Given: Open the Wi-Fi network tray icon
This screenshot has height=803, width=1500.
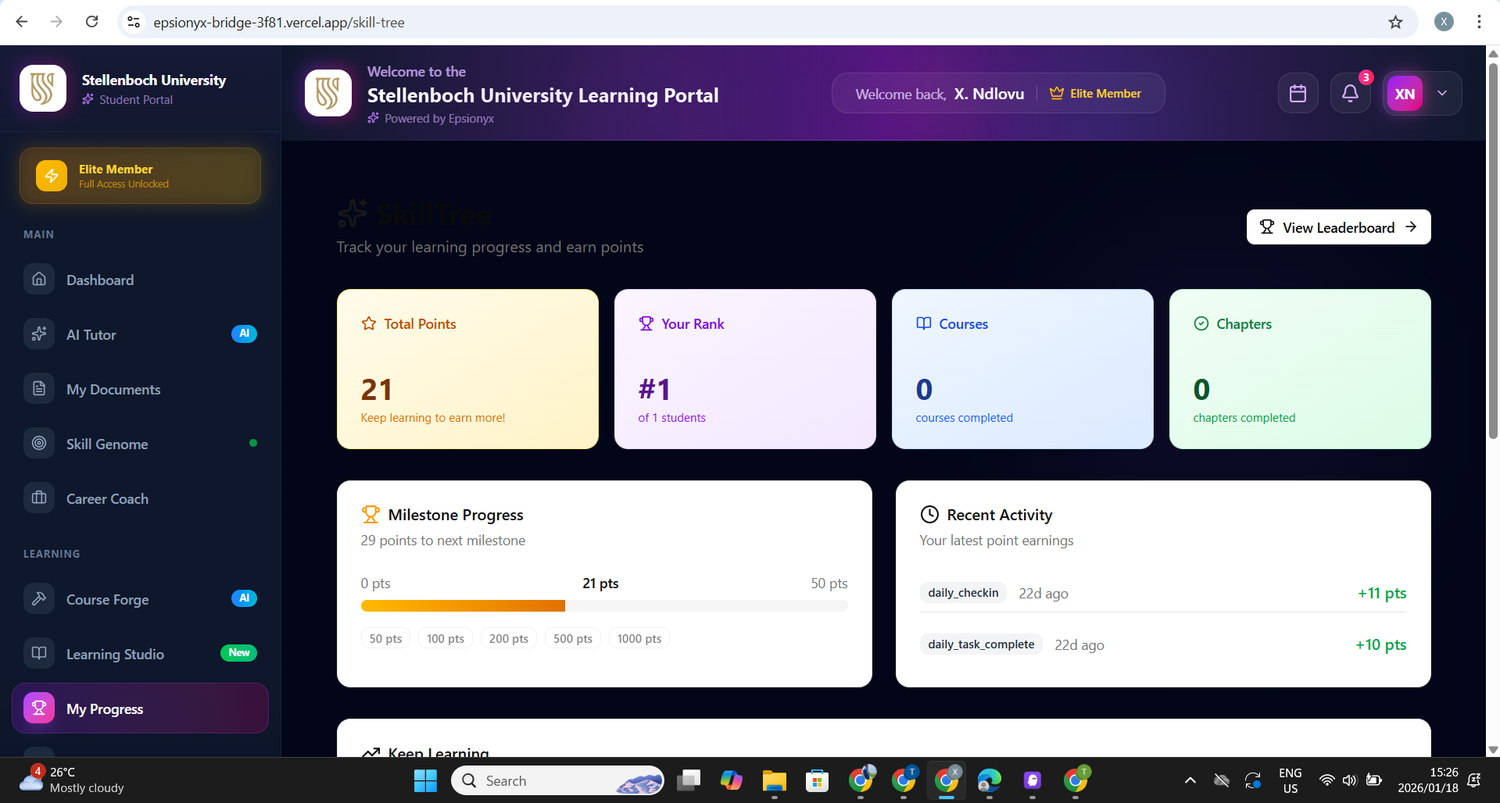Looking at the screenshot, I should coord(1327,780).
